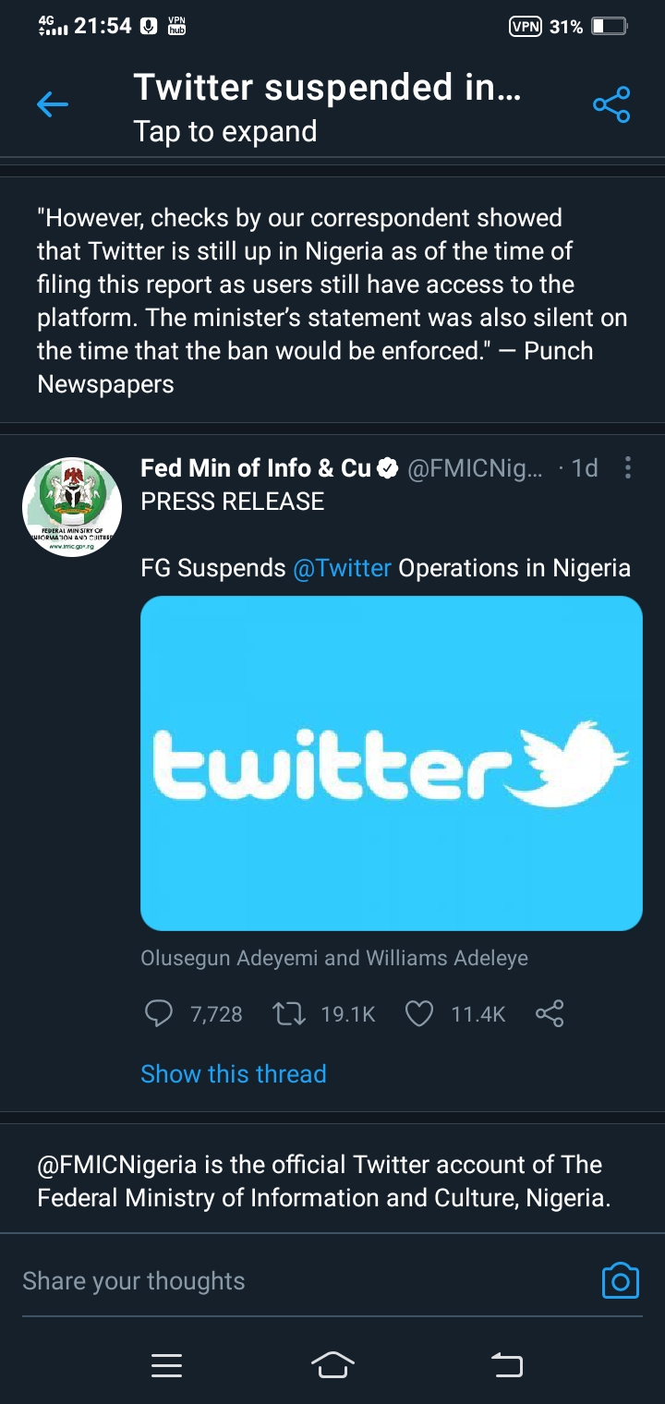This screenshot has width=665, height=1404.
Task: Open share icon in header
Action: (x=611, y=105)
